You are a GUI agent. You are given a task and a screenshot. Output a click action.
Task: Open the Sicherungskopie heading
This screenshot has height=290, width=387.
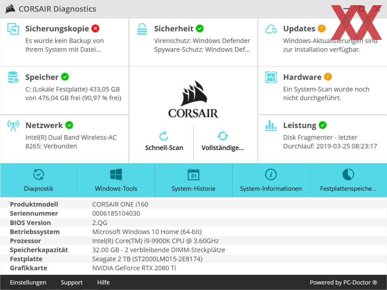pos(57,28)
